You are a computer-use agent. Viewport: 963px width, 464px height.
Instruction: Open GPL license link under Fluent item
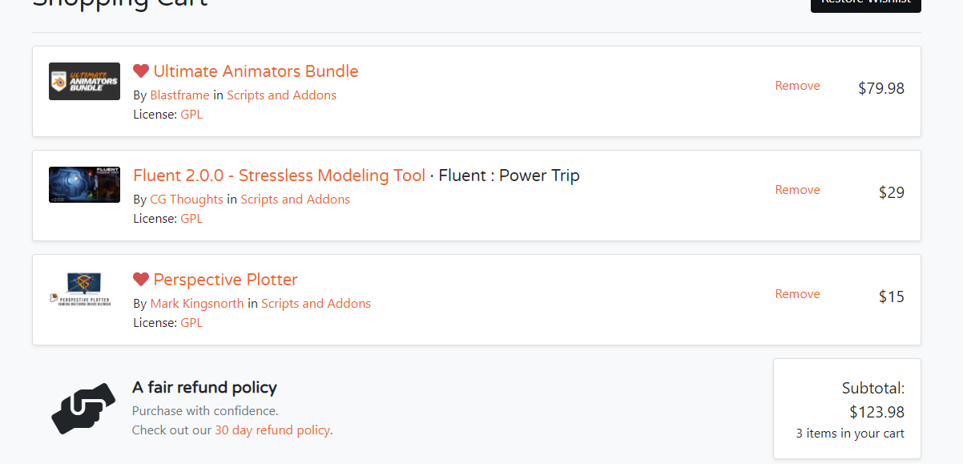pos(191,219)
